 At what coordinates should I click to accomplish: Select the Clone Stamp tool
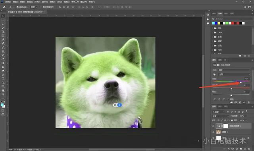click(x=3, y=51)
